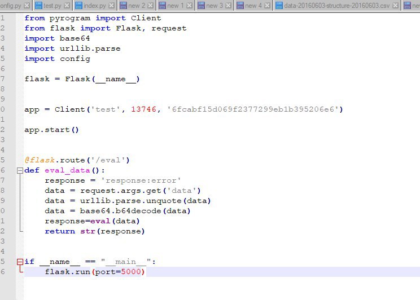Screen dimensions: 420x300
Task: Close the new 2 tab
Action: (x=151, y=5)
